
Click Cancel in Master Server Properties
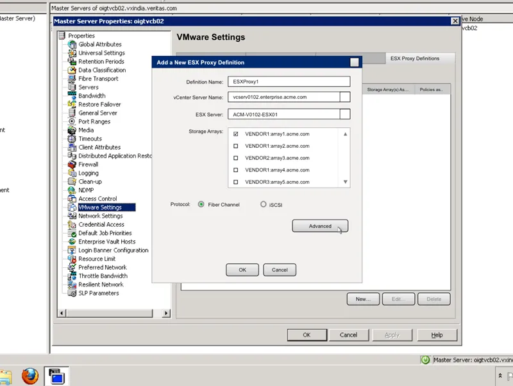(348, 335)
